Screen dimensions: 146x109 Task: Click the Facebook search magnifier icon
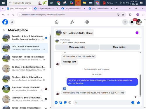12,22
